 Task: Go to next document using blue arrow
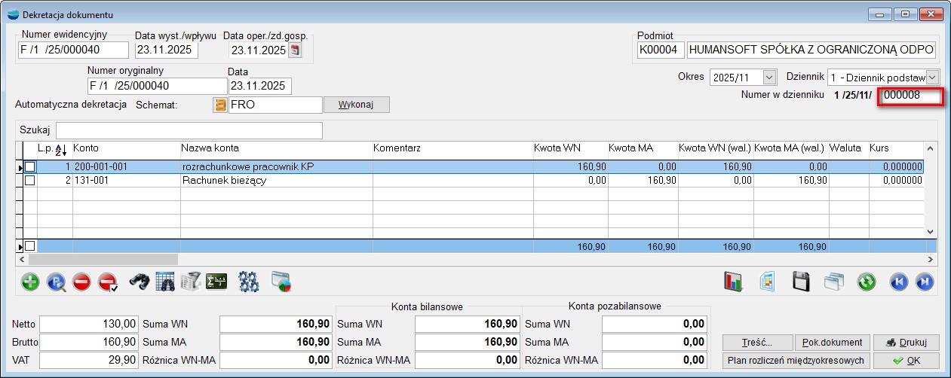[x=925, y=282]
